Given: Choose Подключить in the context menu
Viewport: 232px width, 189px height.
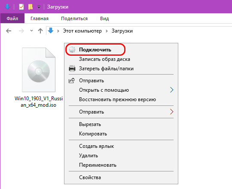Looking at the screenshot, I should [x=121, y=50].
